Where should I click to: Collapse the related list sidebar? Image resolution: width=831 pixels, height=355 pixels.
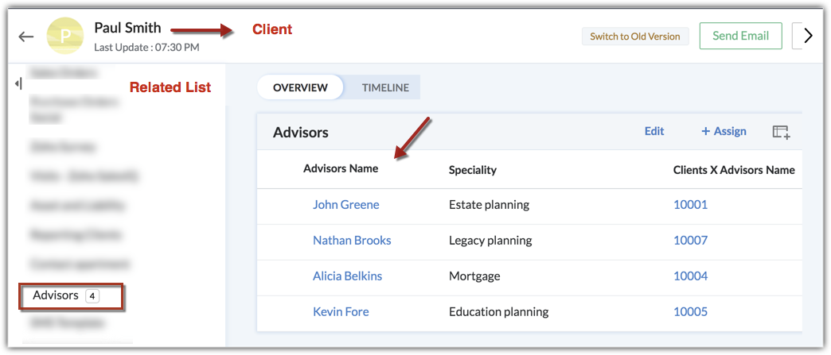click(x=18, y=83)
